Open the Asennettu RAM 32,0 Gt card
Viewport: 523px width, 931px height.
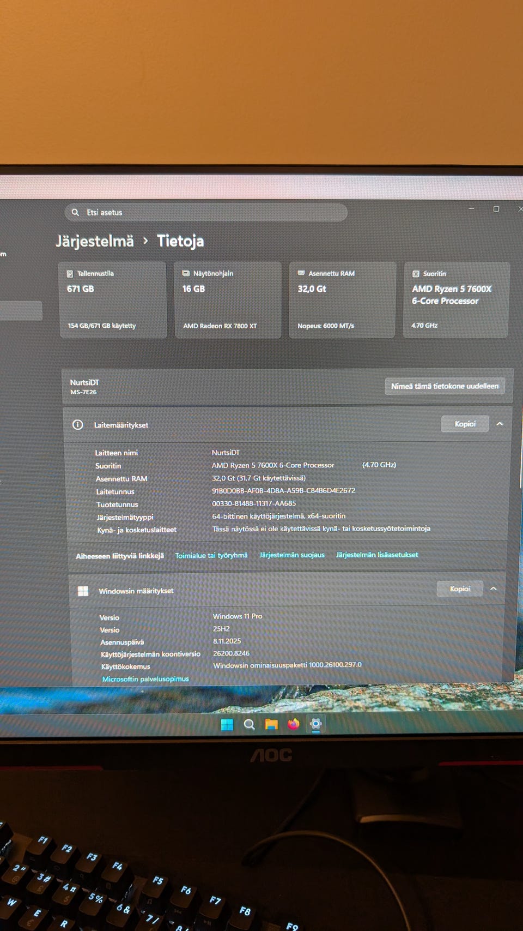342,300
